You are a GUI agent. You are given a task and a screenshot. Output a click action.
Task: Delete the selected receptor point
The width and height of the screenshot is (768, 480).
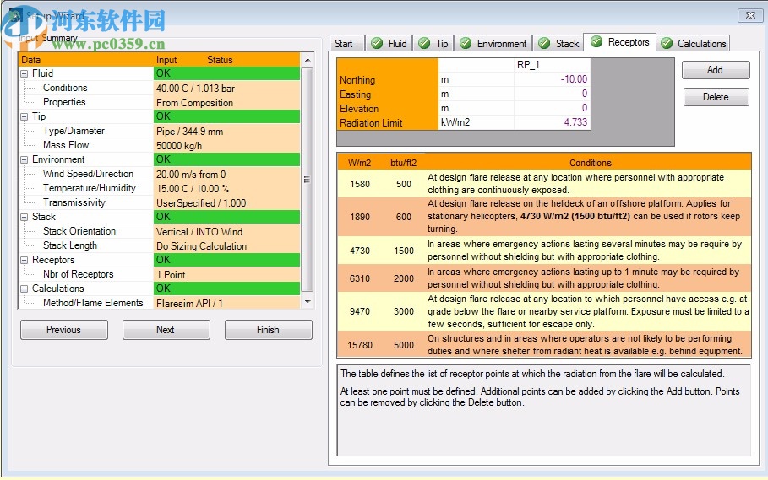tap(715, 97)
